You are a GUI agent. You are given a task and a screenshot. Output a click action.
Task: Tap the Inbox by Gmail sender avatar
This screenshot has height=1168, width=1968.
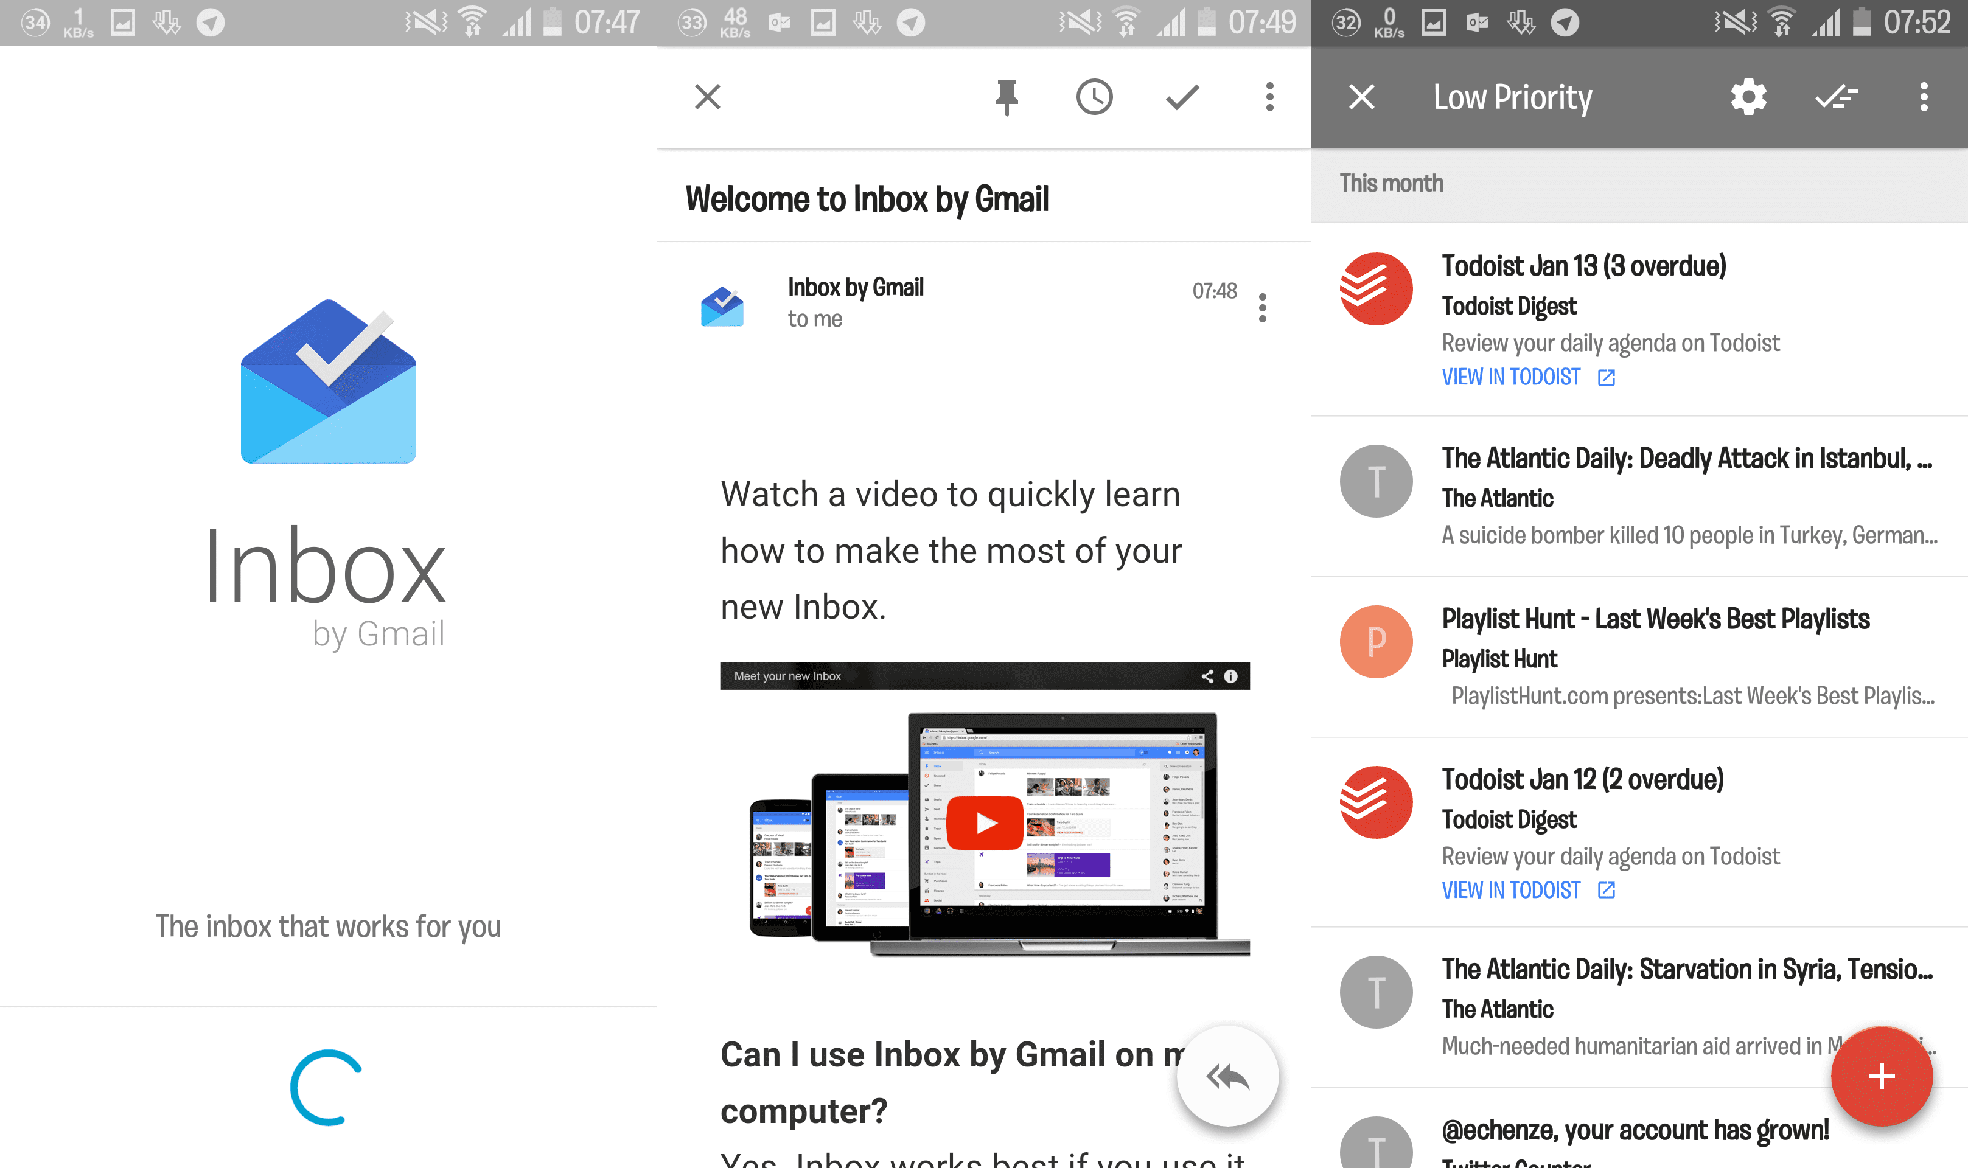click(x=722, y=306)
